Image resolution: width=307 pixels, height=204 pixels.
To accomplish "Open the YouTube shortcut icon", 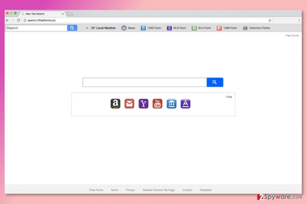I will [x=157, y=104].
